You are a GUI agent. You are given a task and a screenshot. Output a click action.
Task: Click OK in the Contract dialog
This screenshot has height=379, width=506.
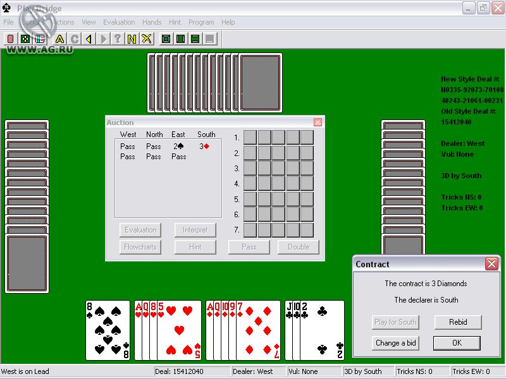[x=457, y=343]
